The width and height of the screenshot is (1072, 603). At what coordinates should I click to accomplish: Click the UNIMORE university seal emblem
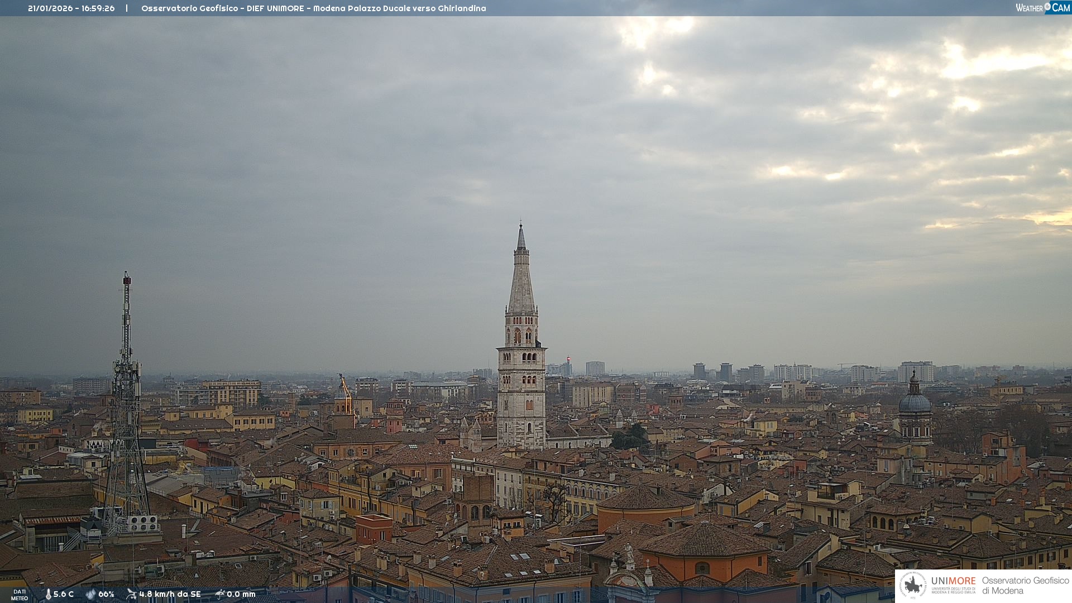pos(913,586)
